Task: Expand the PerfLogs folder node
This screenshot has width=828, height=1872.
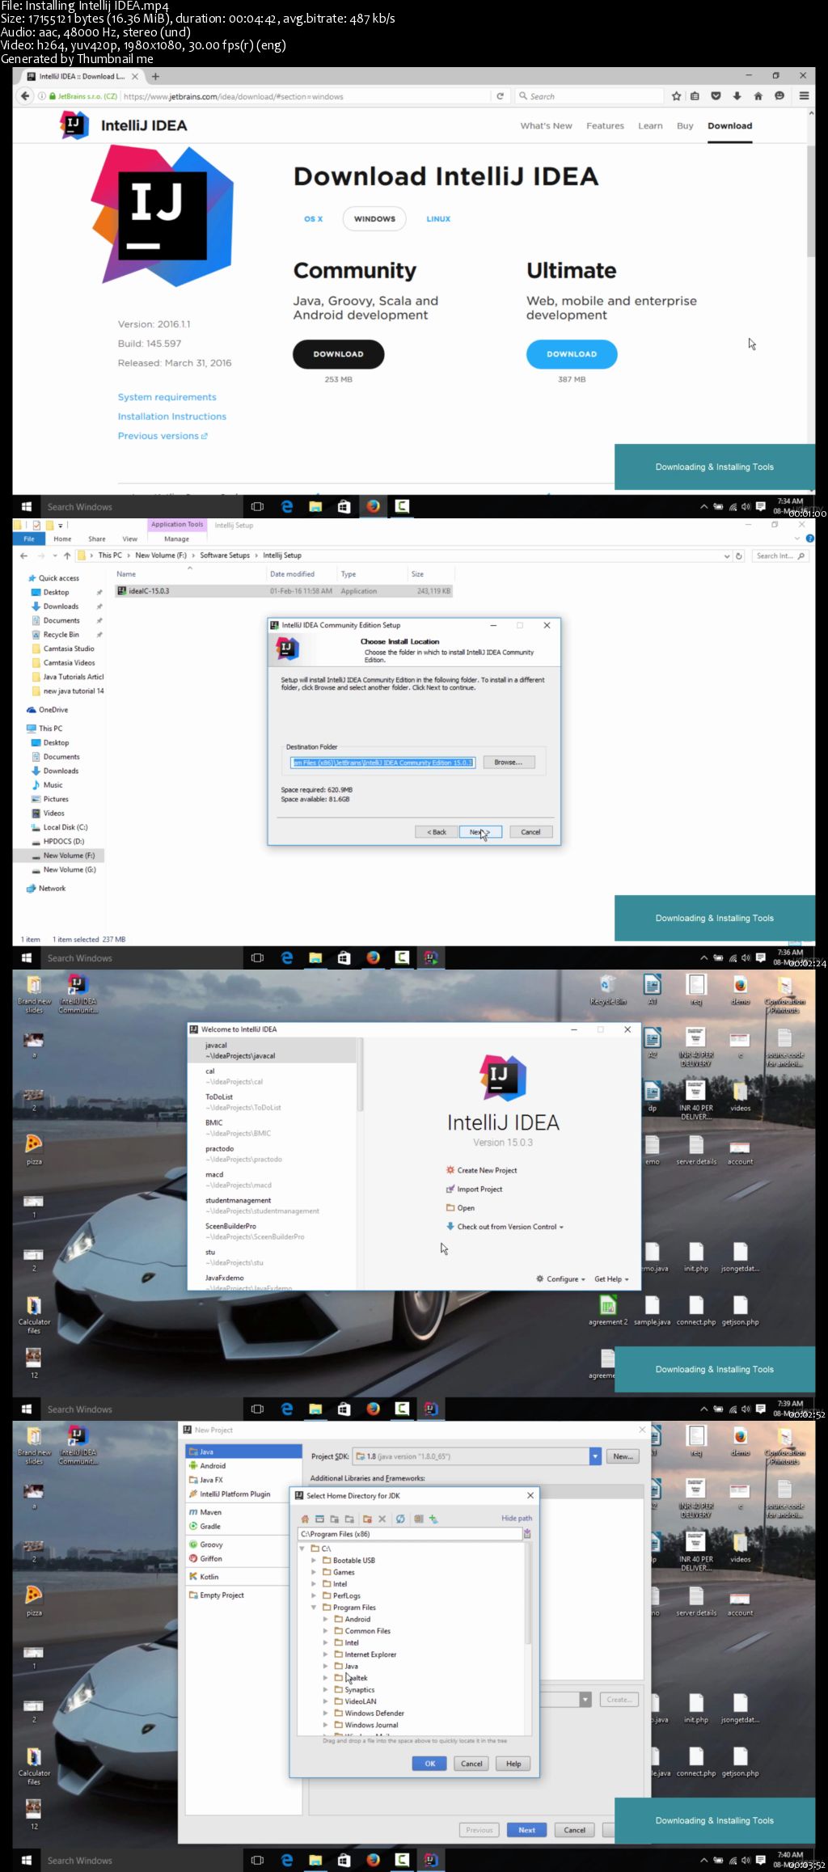Action: pos(314,1595)
